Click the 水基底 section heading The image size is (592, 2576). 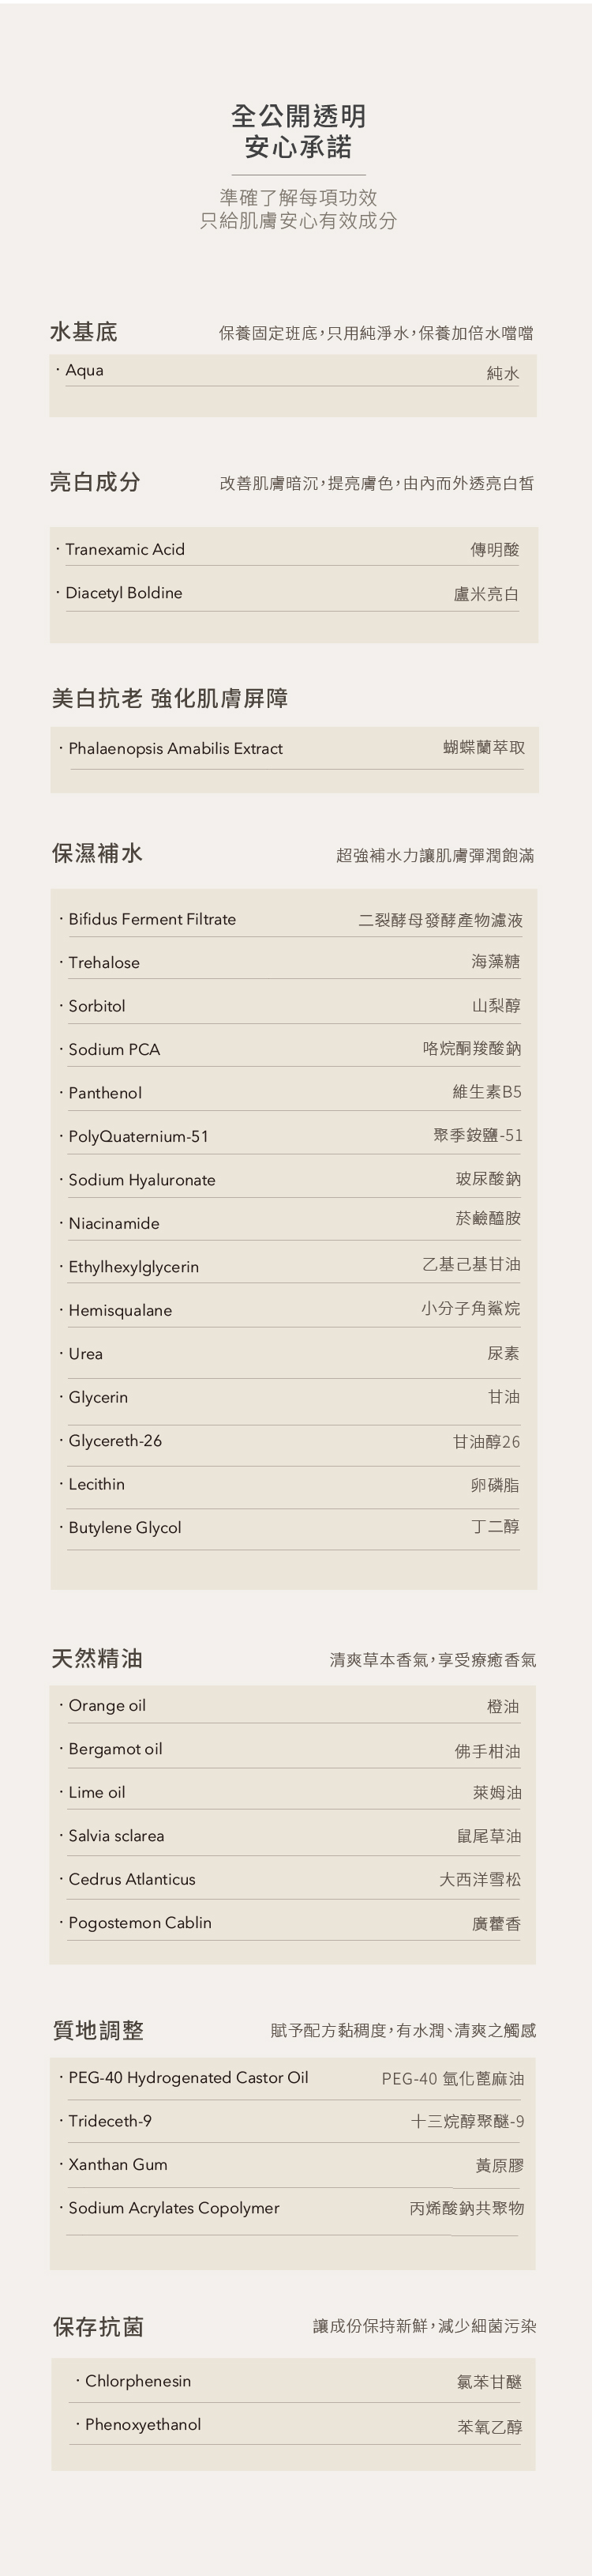click(x=84, y=332)
